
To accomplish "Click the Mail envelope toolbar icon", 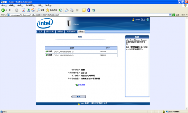I will coord(66,10).
